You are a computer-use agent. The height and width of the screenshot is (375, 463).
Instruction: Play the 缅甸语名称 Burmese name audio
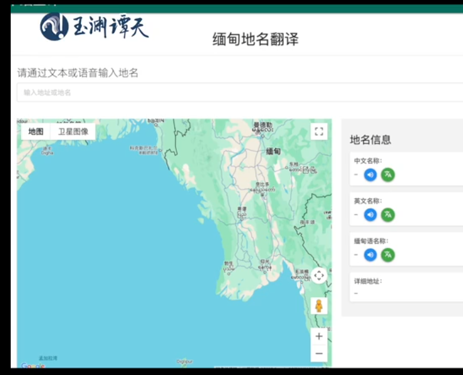click(369, 254)
